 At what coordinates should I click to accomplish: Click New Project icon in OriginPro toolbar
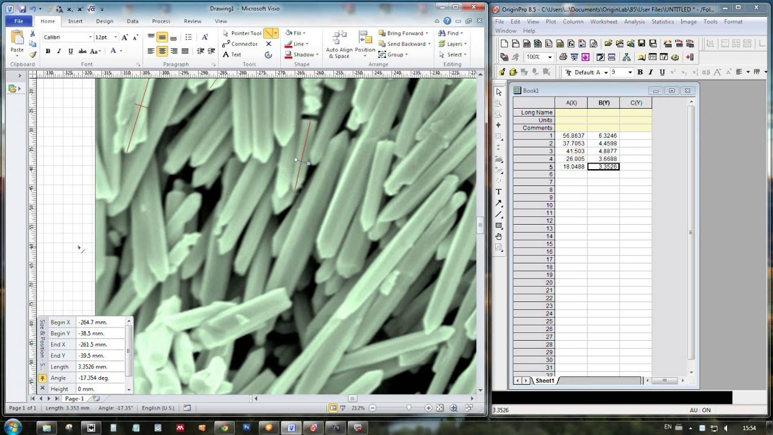[x=504, y=43]
